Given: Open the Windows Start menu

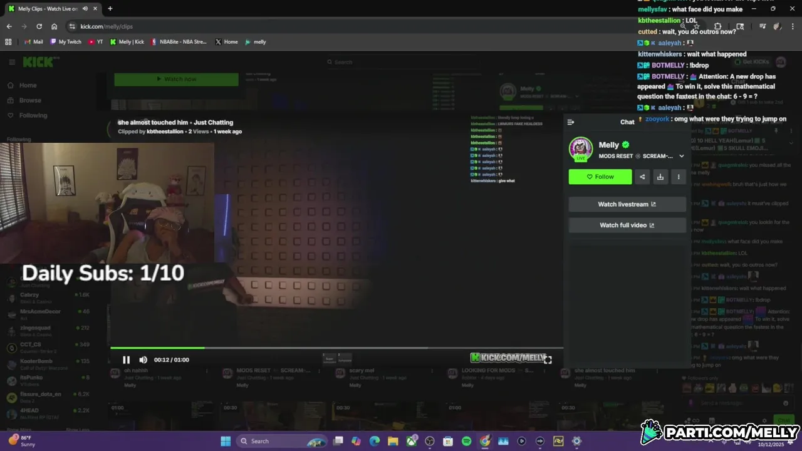Looking at the screenshot, I should [226, 441].
